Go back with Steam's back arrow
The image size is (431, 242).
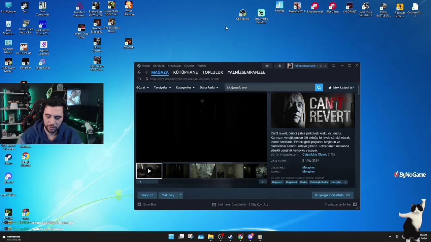coord(139,72)
